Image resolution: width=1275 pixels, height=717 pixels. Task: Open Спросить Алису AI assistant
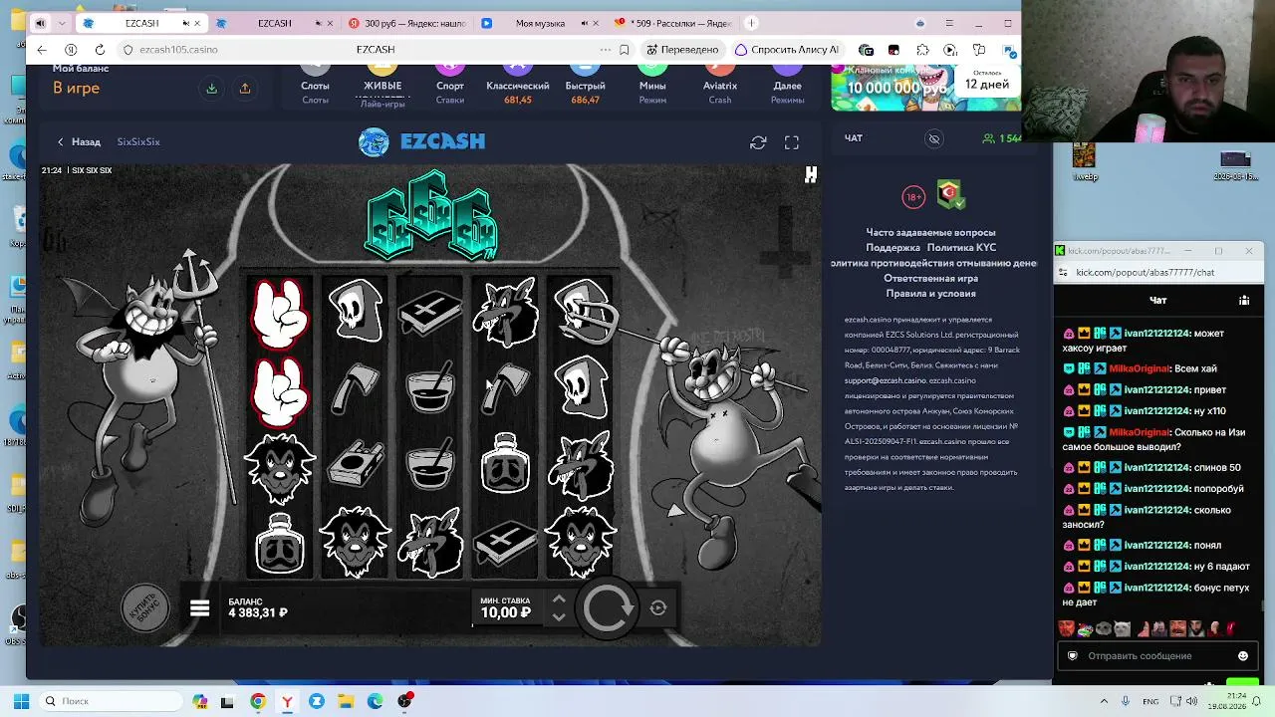pyautogui.click(x=787, y=49)
